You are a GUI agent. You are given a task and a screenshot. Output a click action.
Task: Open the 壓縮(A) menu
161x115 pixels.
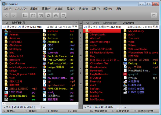(x=71, y=9)
